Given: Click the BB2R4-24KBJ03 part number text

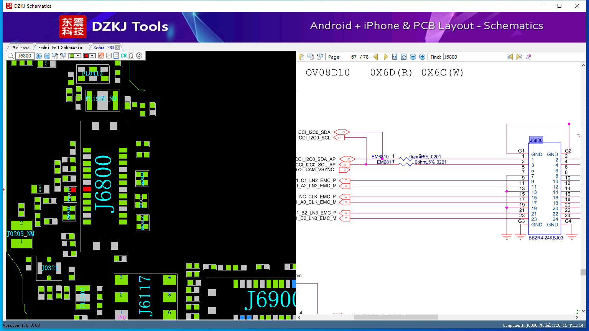Looking at the screenshot, I should click(x=546, y=238).
